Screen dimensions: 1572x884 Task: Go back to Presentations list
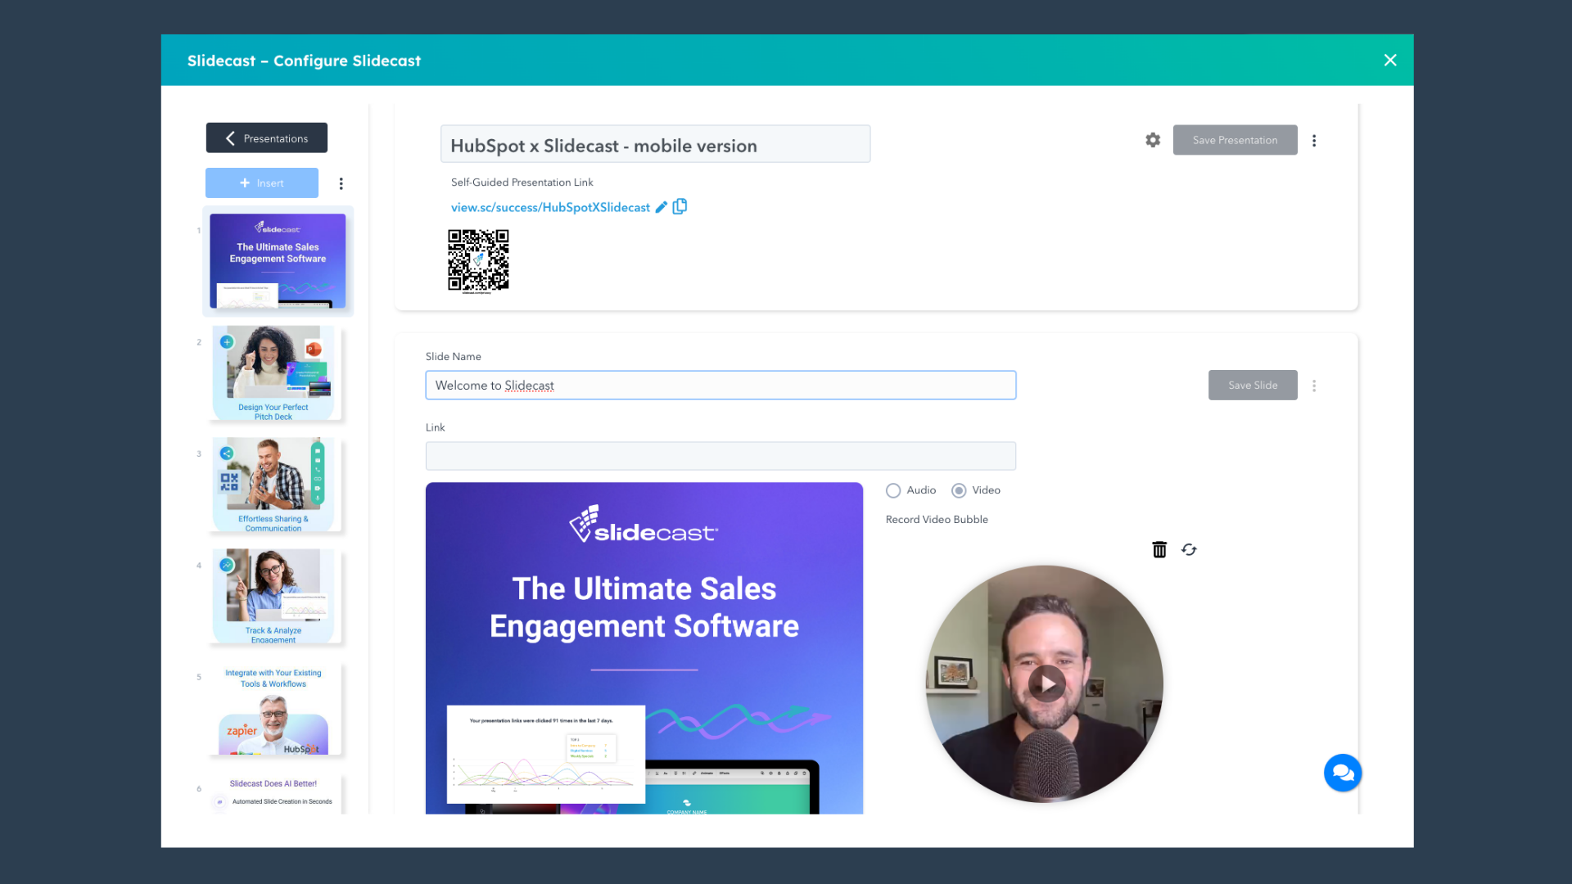(267, 138)
